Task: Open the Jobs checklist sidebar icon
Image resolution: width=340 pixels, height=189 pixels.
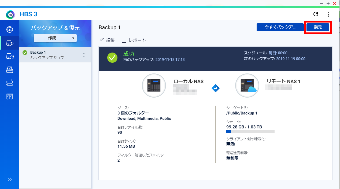Action: point(10,70)
